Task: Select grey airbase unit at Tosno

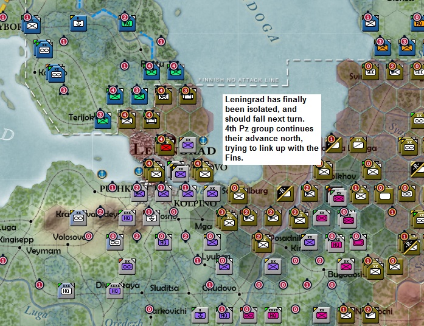Action: (x=151, y=218)
